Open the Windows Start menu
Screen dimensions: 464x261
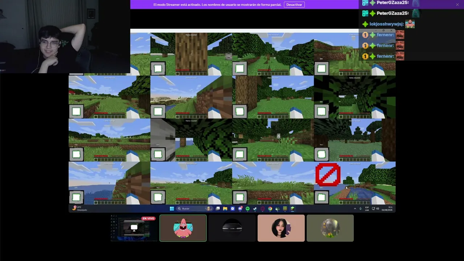172,208
